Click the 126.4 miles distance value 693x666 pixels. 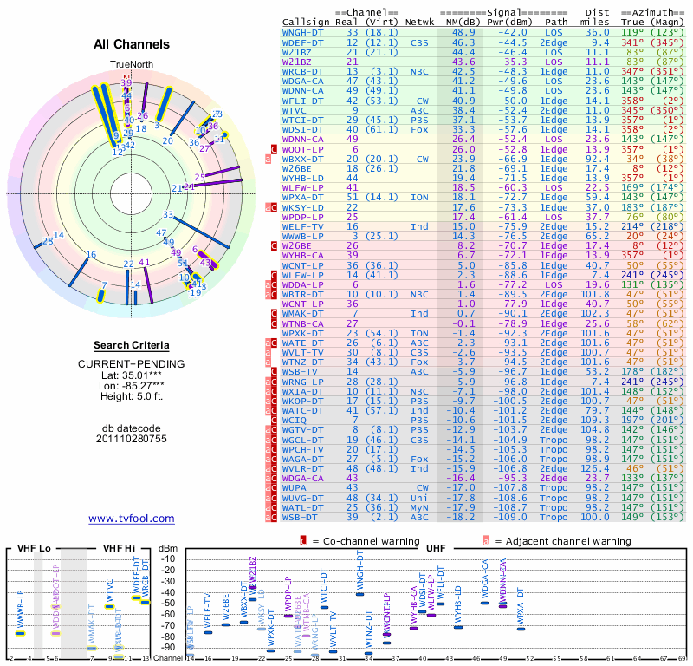tap(594, 468)
